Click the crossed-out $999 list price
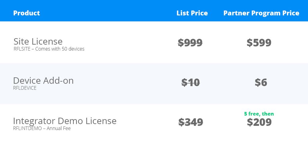The image size is (308, 143). [x=190, y=43]
